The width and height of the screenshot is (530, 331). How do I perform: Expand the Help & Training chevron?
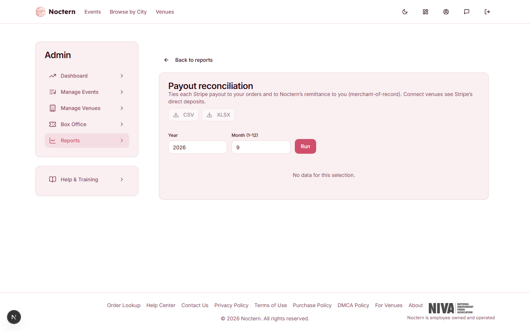coord(122,179)
